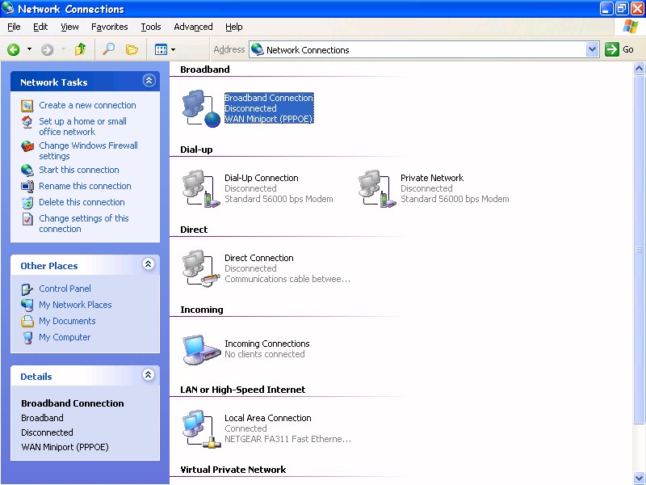This screenshot has height=485, width=646.
Task: Click the Delete this connection recycle icon
Action: click(27, 203)
